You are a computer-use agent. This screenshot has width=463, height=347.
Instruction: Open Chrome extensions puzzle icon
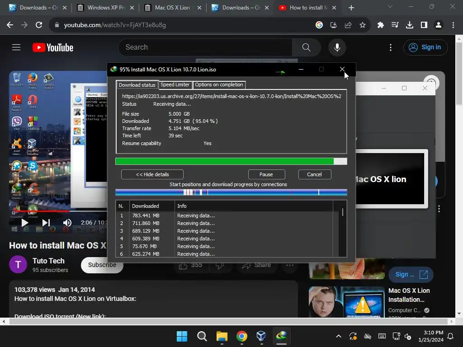[x=381, y=25]
